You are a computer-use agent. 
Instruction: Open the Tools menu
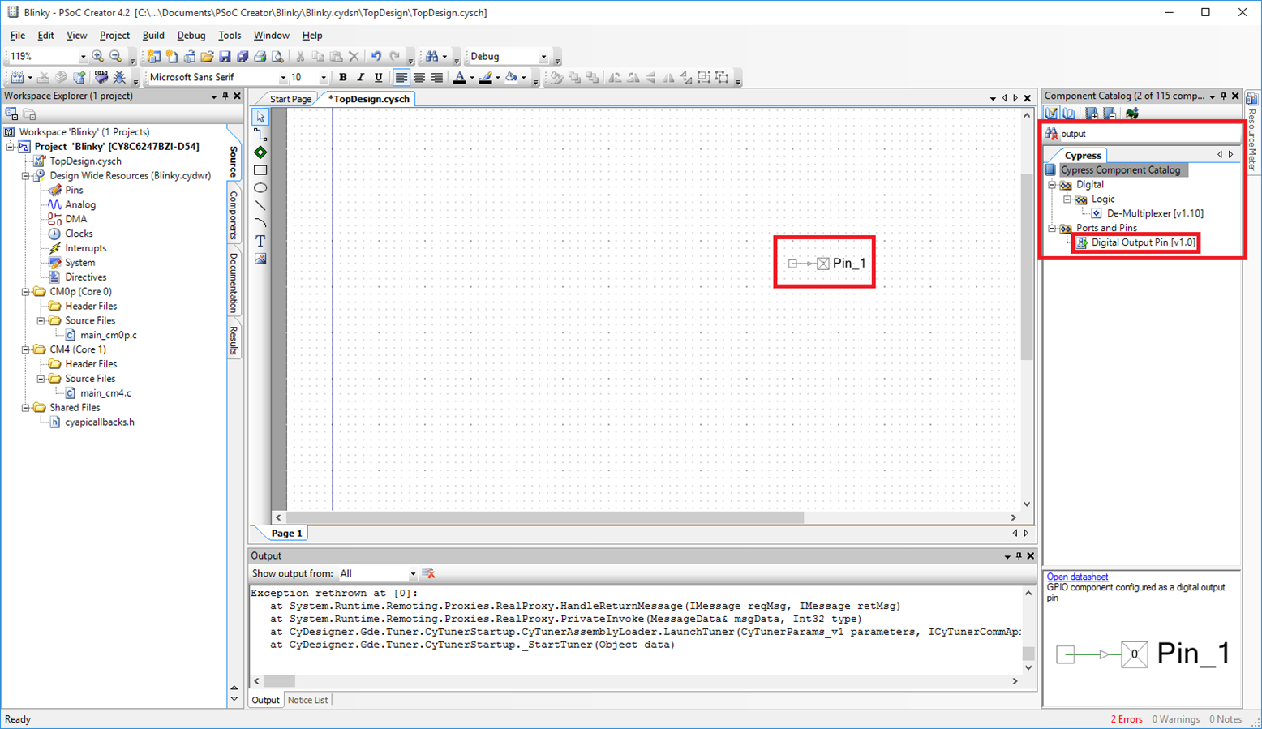[x=230, y=36]
